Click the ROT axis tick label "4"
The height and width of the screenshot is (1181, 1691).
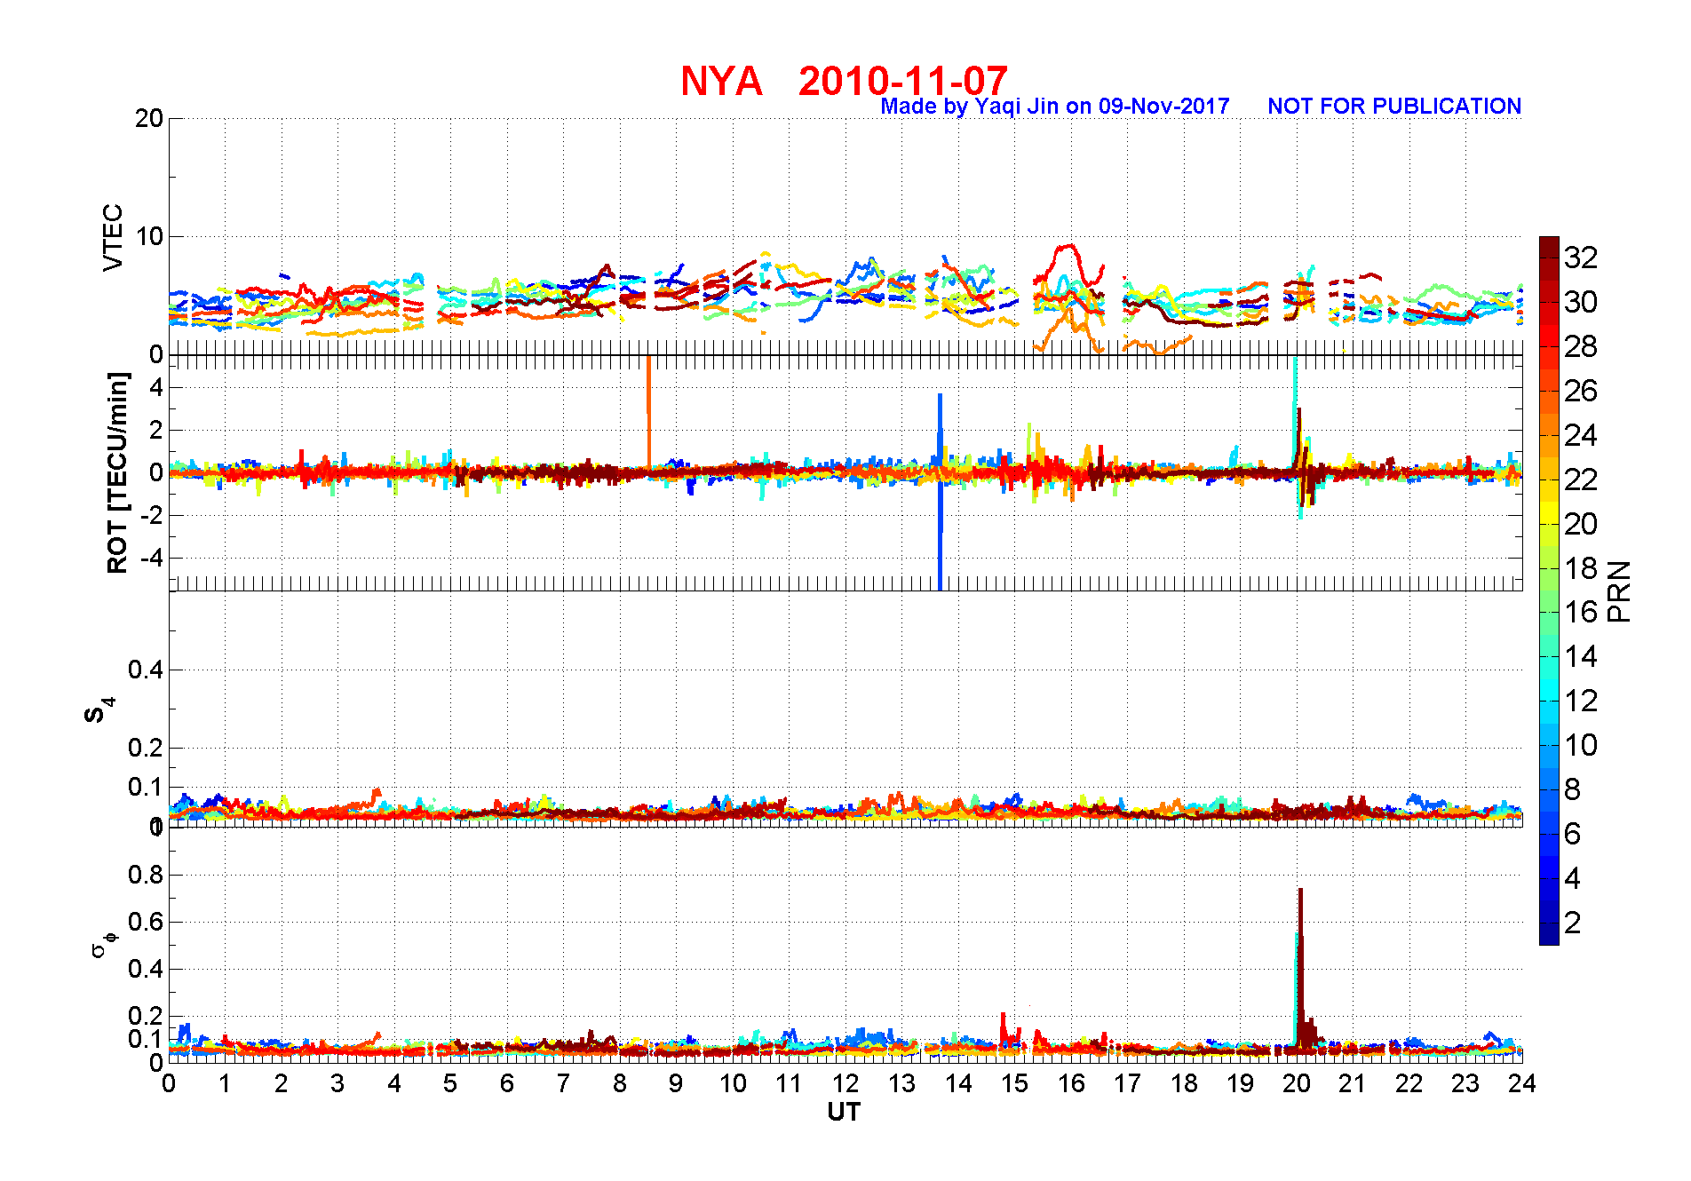pyautogui.click(x=156, y=387)
